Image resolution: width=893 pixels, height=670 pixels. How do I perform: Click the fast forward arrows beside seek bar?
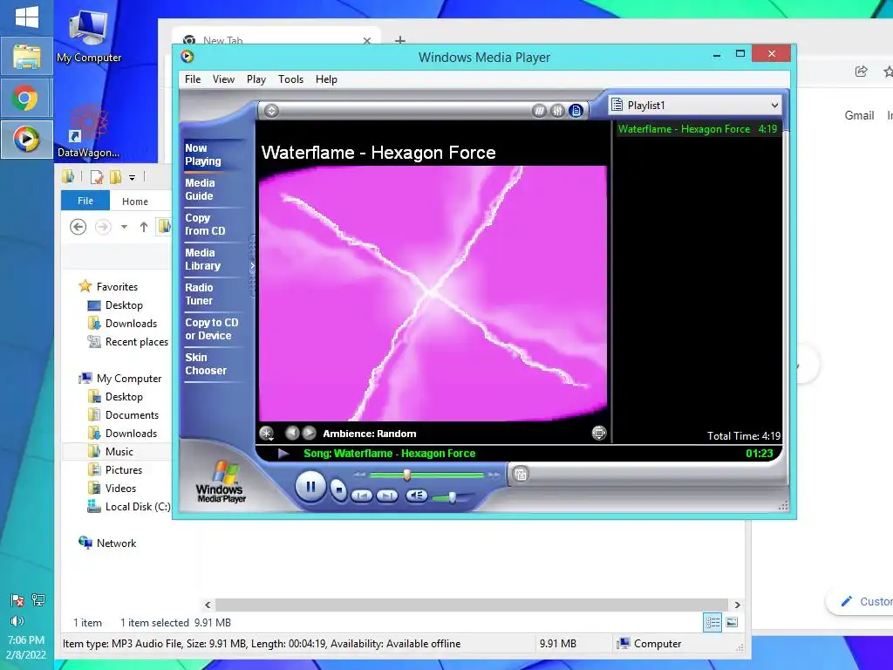pyautogui.click(x=494, y=474)
